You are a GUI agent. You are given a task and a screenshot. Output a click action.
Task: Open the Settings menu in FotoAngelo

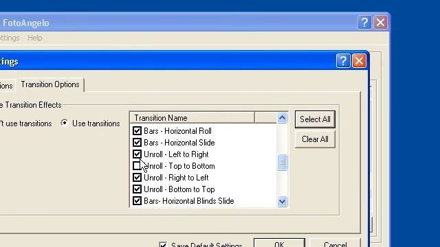(x=10, y=38)
